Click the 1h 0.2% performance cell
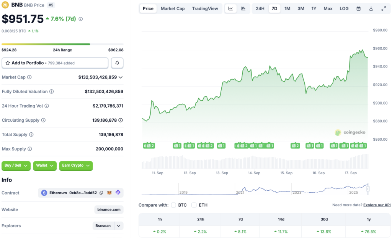The height and width of the screenshot is (238, 392). (x=160, y=232)
